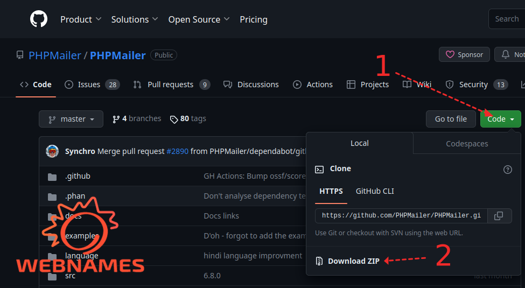Open the Synchro author link
This screenshot has height=288, width=525.
click(80, 151)
